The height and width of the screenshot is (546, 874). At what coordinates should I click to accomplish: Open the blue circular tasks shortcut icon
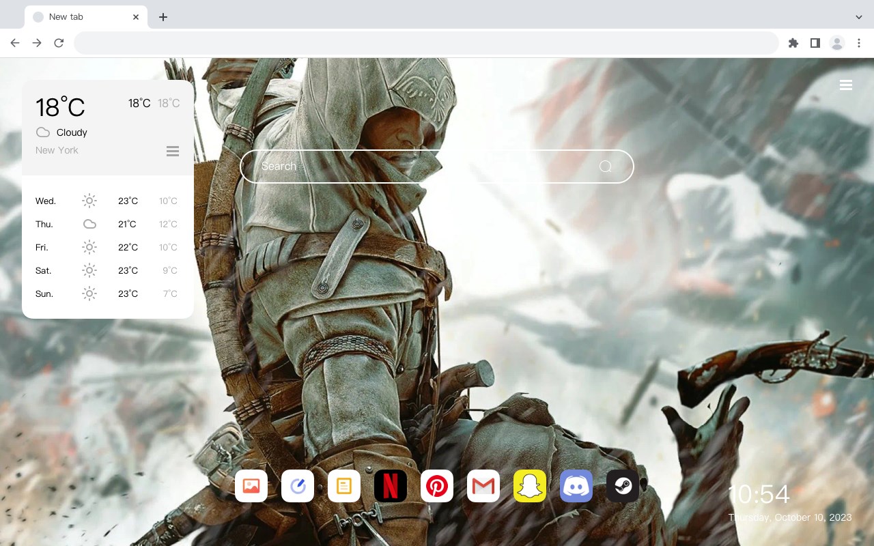coord(298,486)
